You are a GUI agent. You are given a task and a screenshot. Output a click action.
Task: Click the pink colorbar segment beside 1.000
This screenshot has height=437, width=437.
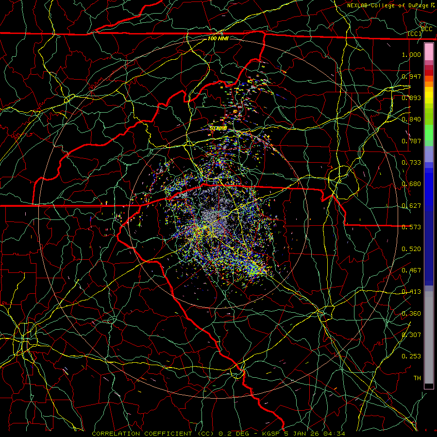429,52
